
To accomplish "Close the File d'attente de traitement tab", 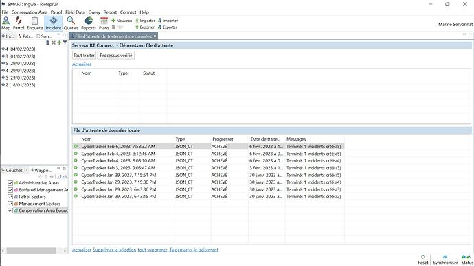I will click(155, 36).
